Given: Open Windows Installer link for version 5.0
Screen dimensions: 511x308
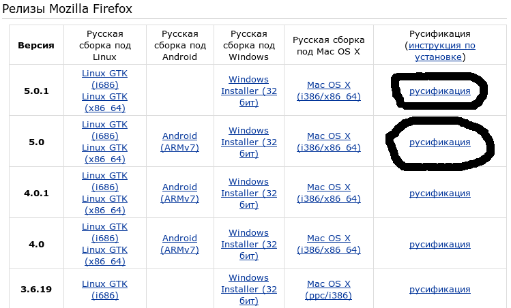Looking at the screenshot, I should [x=248, y=142].
